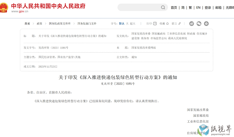Viewport: 234px width, 137px height.
Task: Click signatory 工业和信息化部
Action: [x=198, y=121]
